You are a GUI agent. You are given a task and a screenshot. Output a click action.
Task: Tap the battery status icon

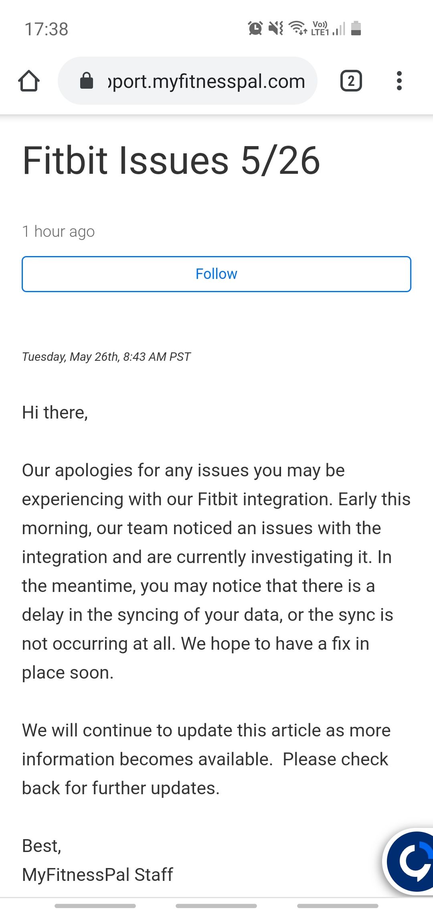[x=356, y=28]
